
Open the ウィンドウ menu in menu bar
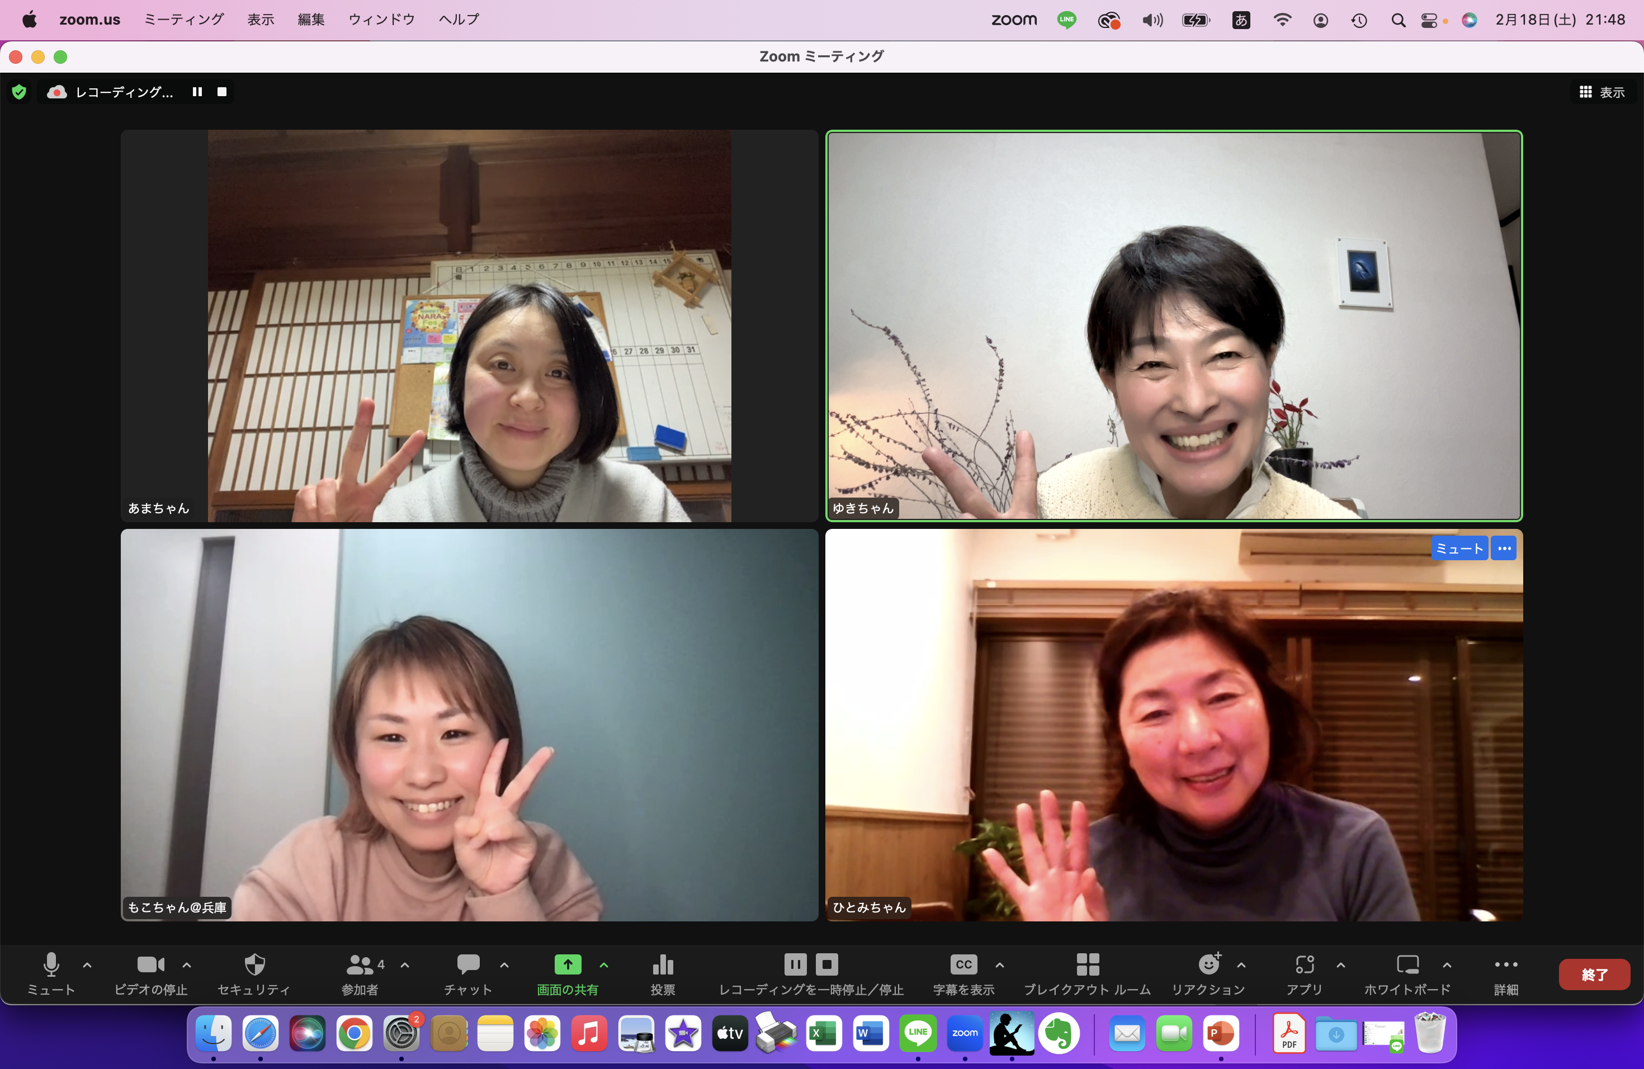tap(381, 20)
